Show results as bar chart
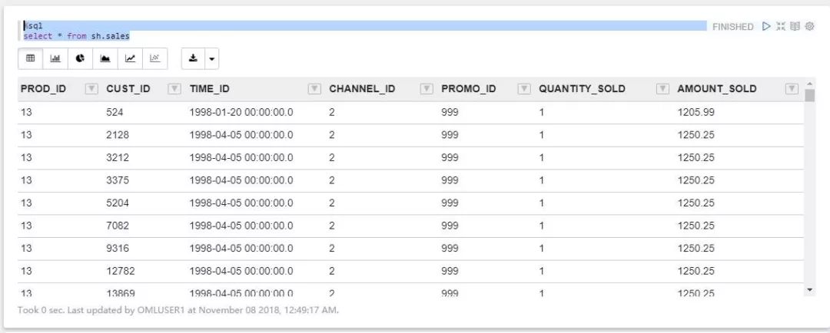The width and height of the screenshot is (830, 333). 55,58
